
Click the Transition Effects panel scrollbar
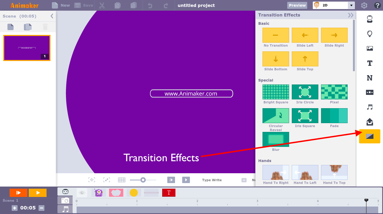pos(354,45)
